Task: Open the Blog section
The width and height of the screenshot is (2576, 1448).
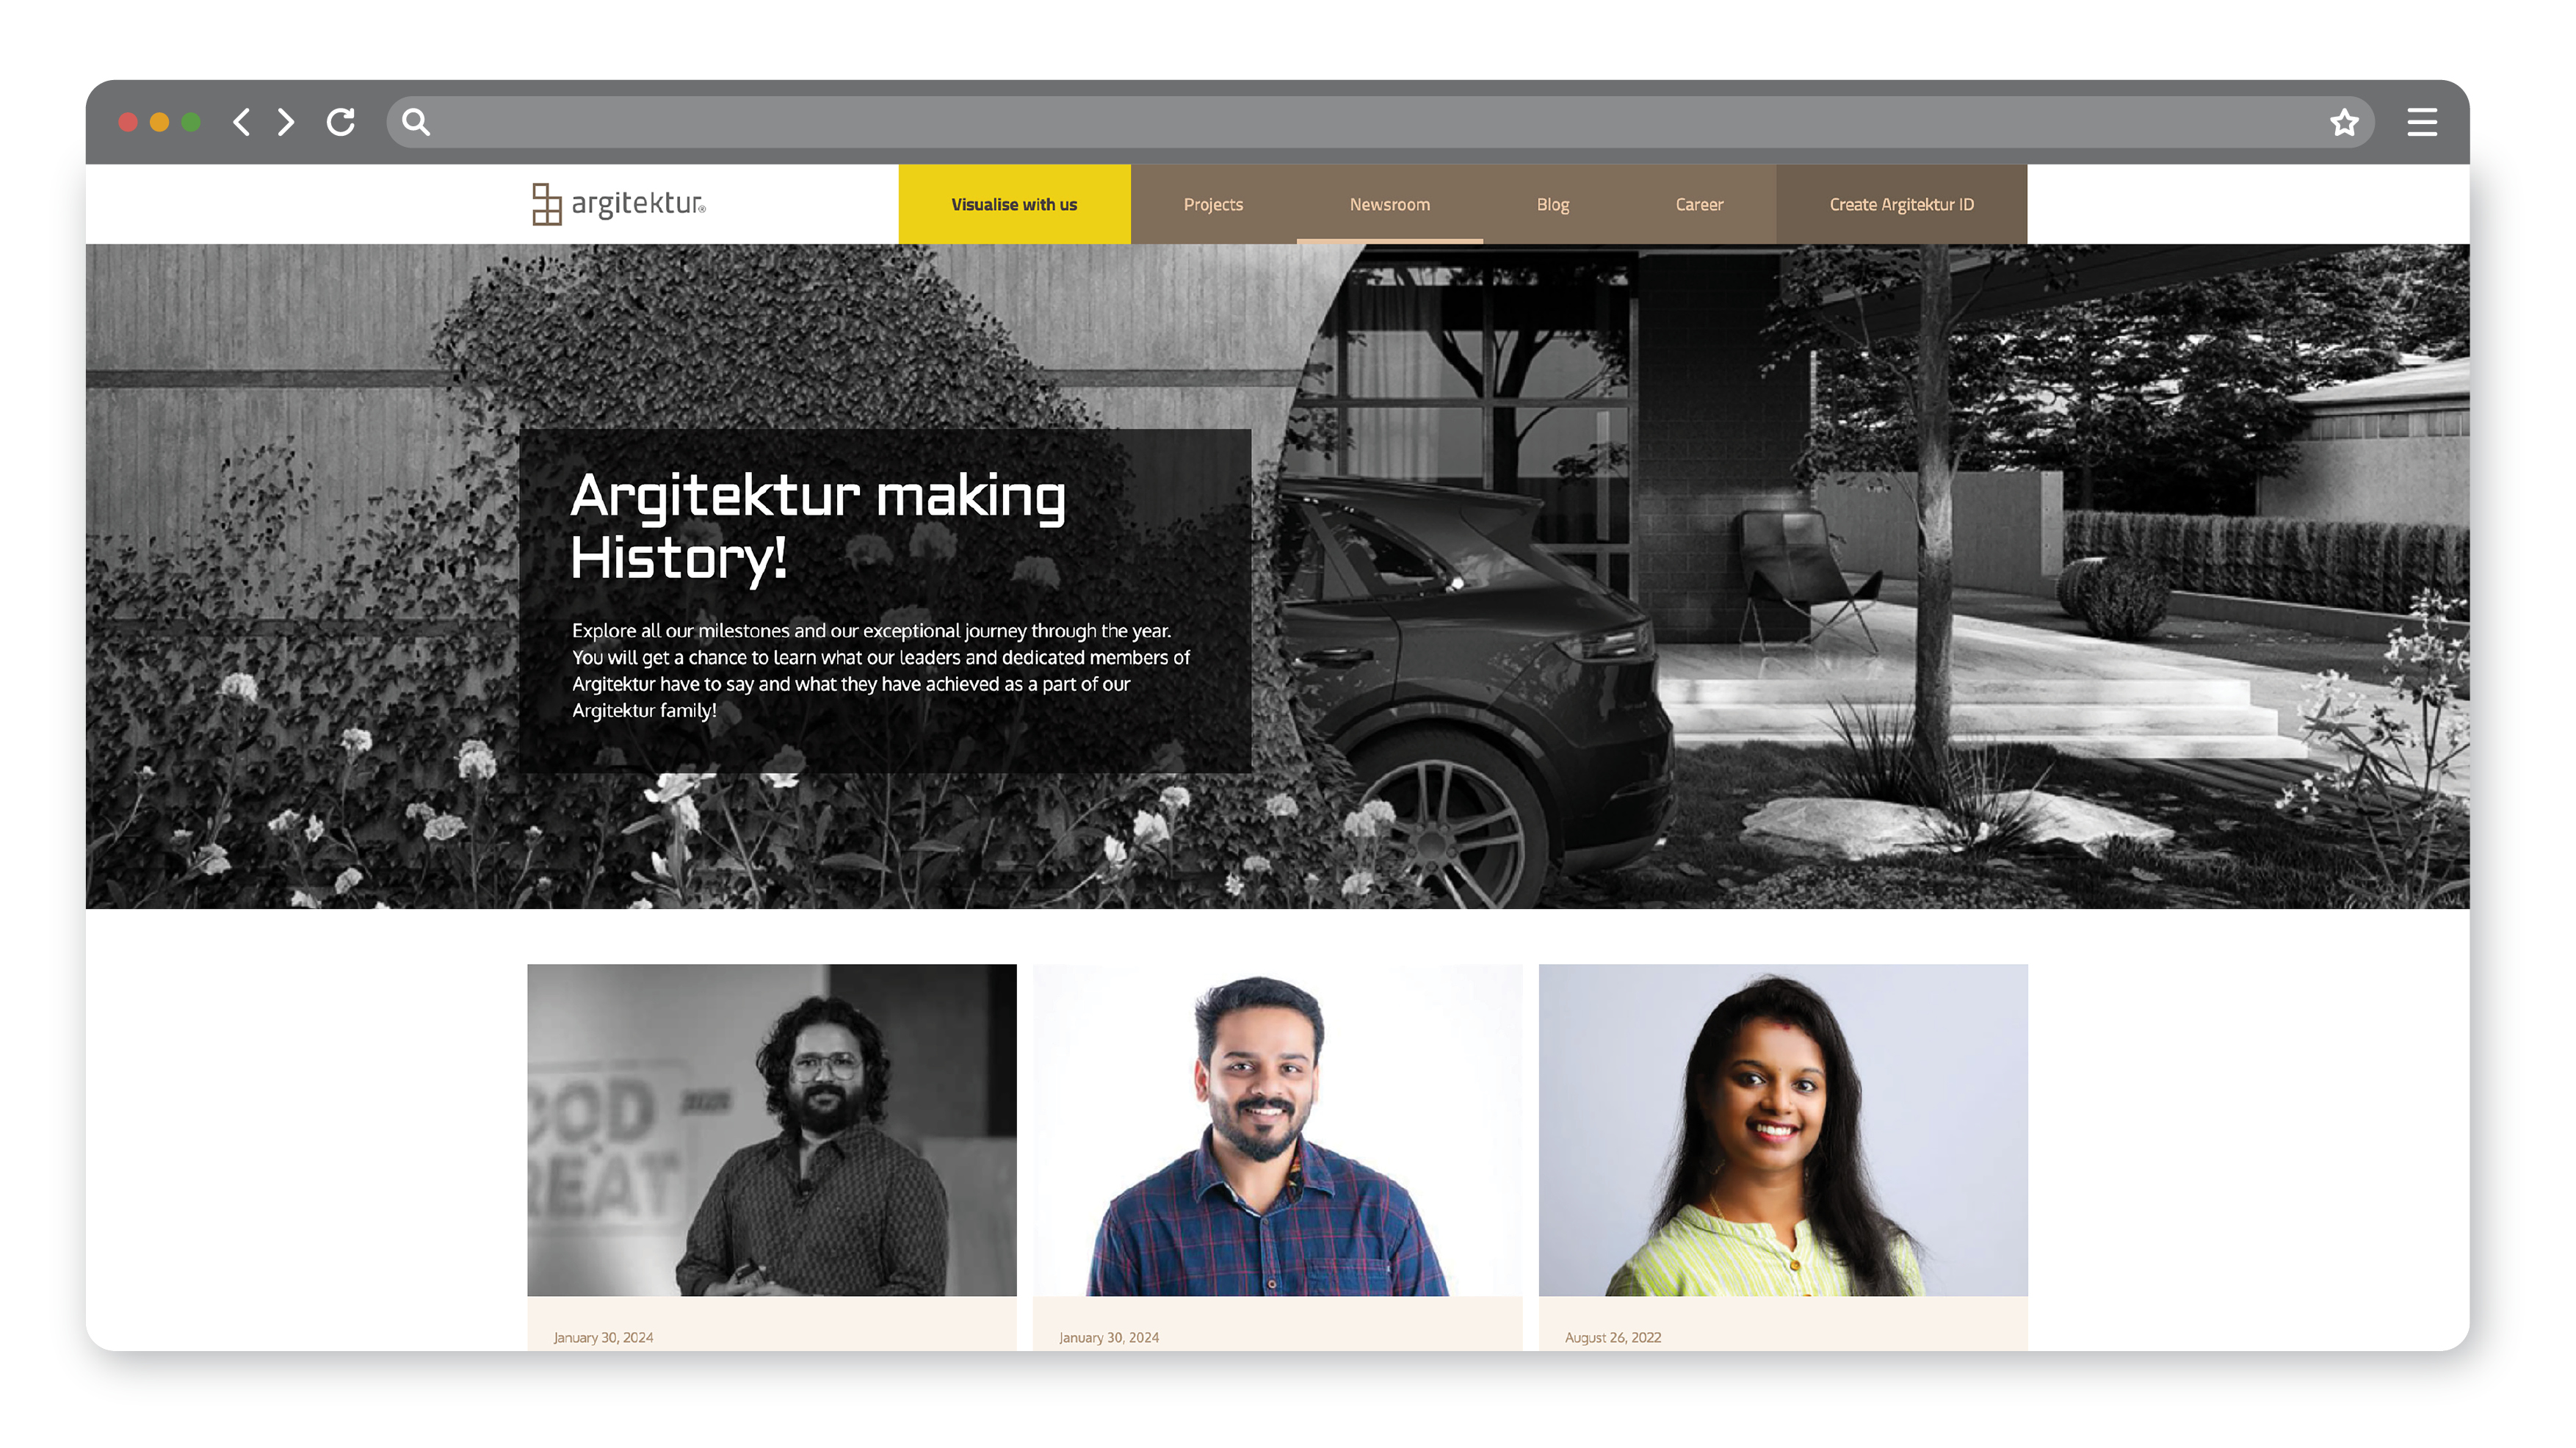Action: point(1552,204)
